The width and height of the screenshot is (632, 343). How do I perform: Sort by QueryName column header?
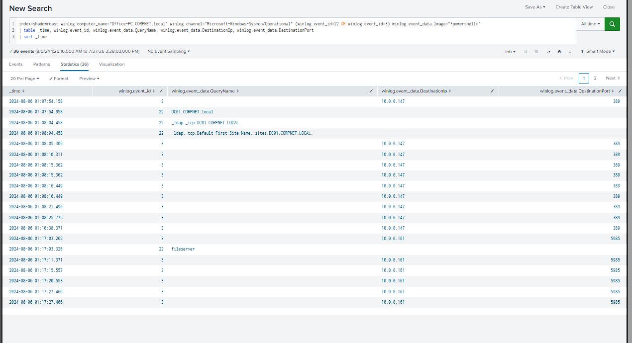coord(205,91)
